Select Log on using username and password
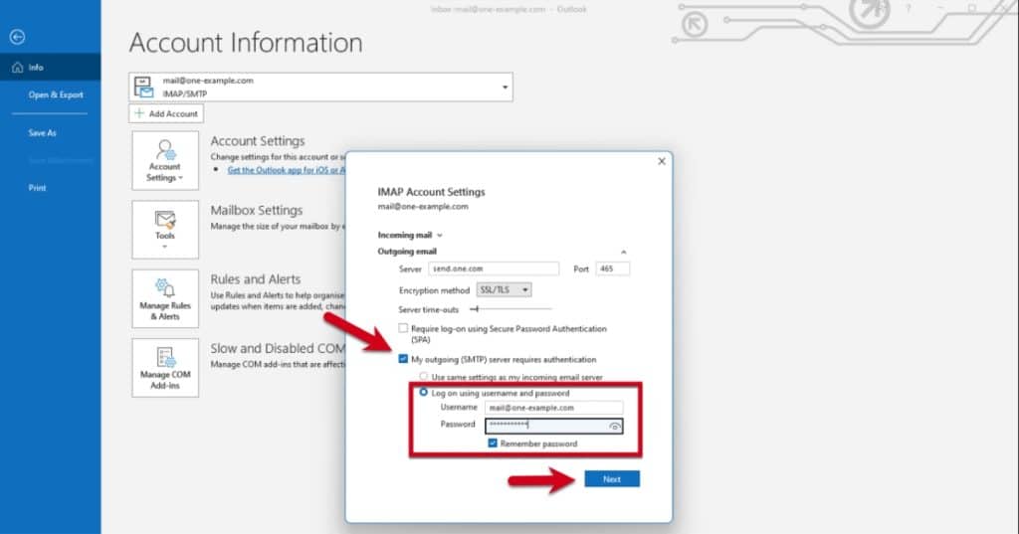The width and height of the screenshot is (1019, 534). [424, 393]
